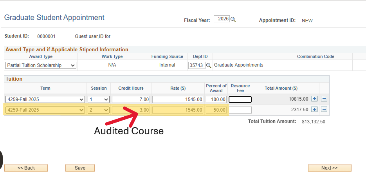Image resolution: width=366 pixels, height=186 pixels.
Task: Add a tuition row after first row
Action: point(314,99)
